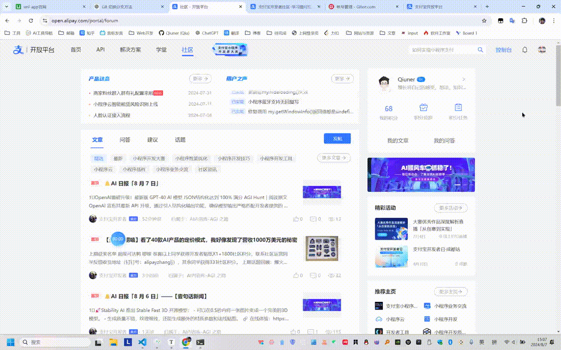Open 积分任务 via the clipboard icon

458,106
